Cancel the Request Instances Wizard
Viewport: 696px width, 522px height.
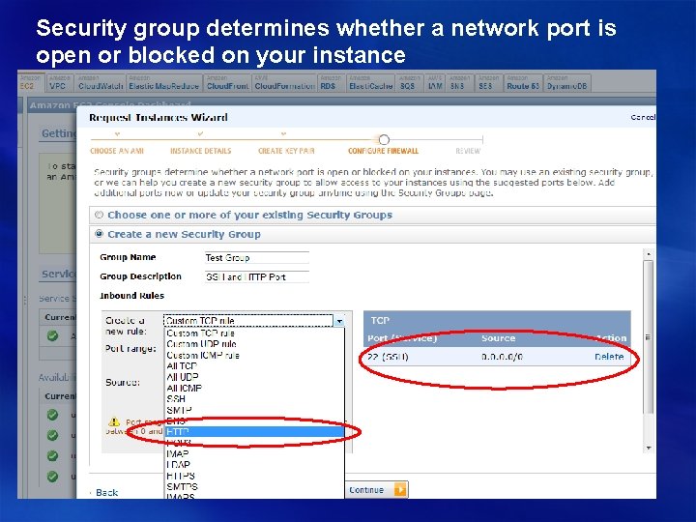tap(643, 117)
